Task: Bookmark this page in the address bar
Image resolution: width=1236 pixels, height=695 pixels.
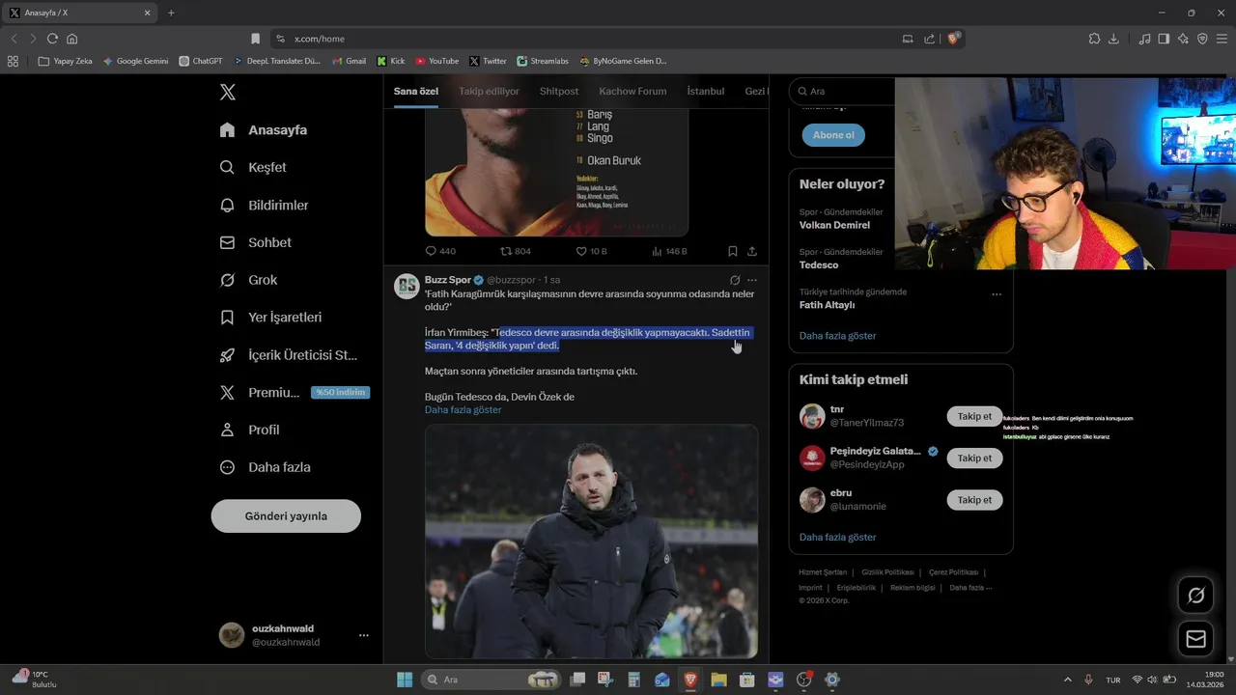Action: 255,39
